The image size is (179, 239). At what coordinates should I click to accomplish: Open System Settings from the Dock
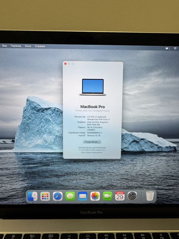pyautogui.click(x=132, y=196)
